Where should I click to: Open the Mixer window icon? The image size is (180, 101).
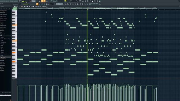point(73,4)
